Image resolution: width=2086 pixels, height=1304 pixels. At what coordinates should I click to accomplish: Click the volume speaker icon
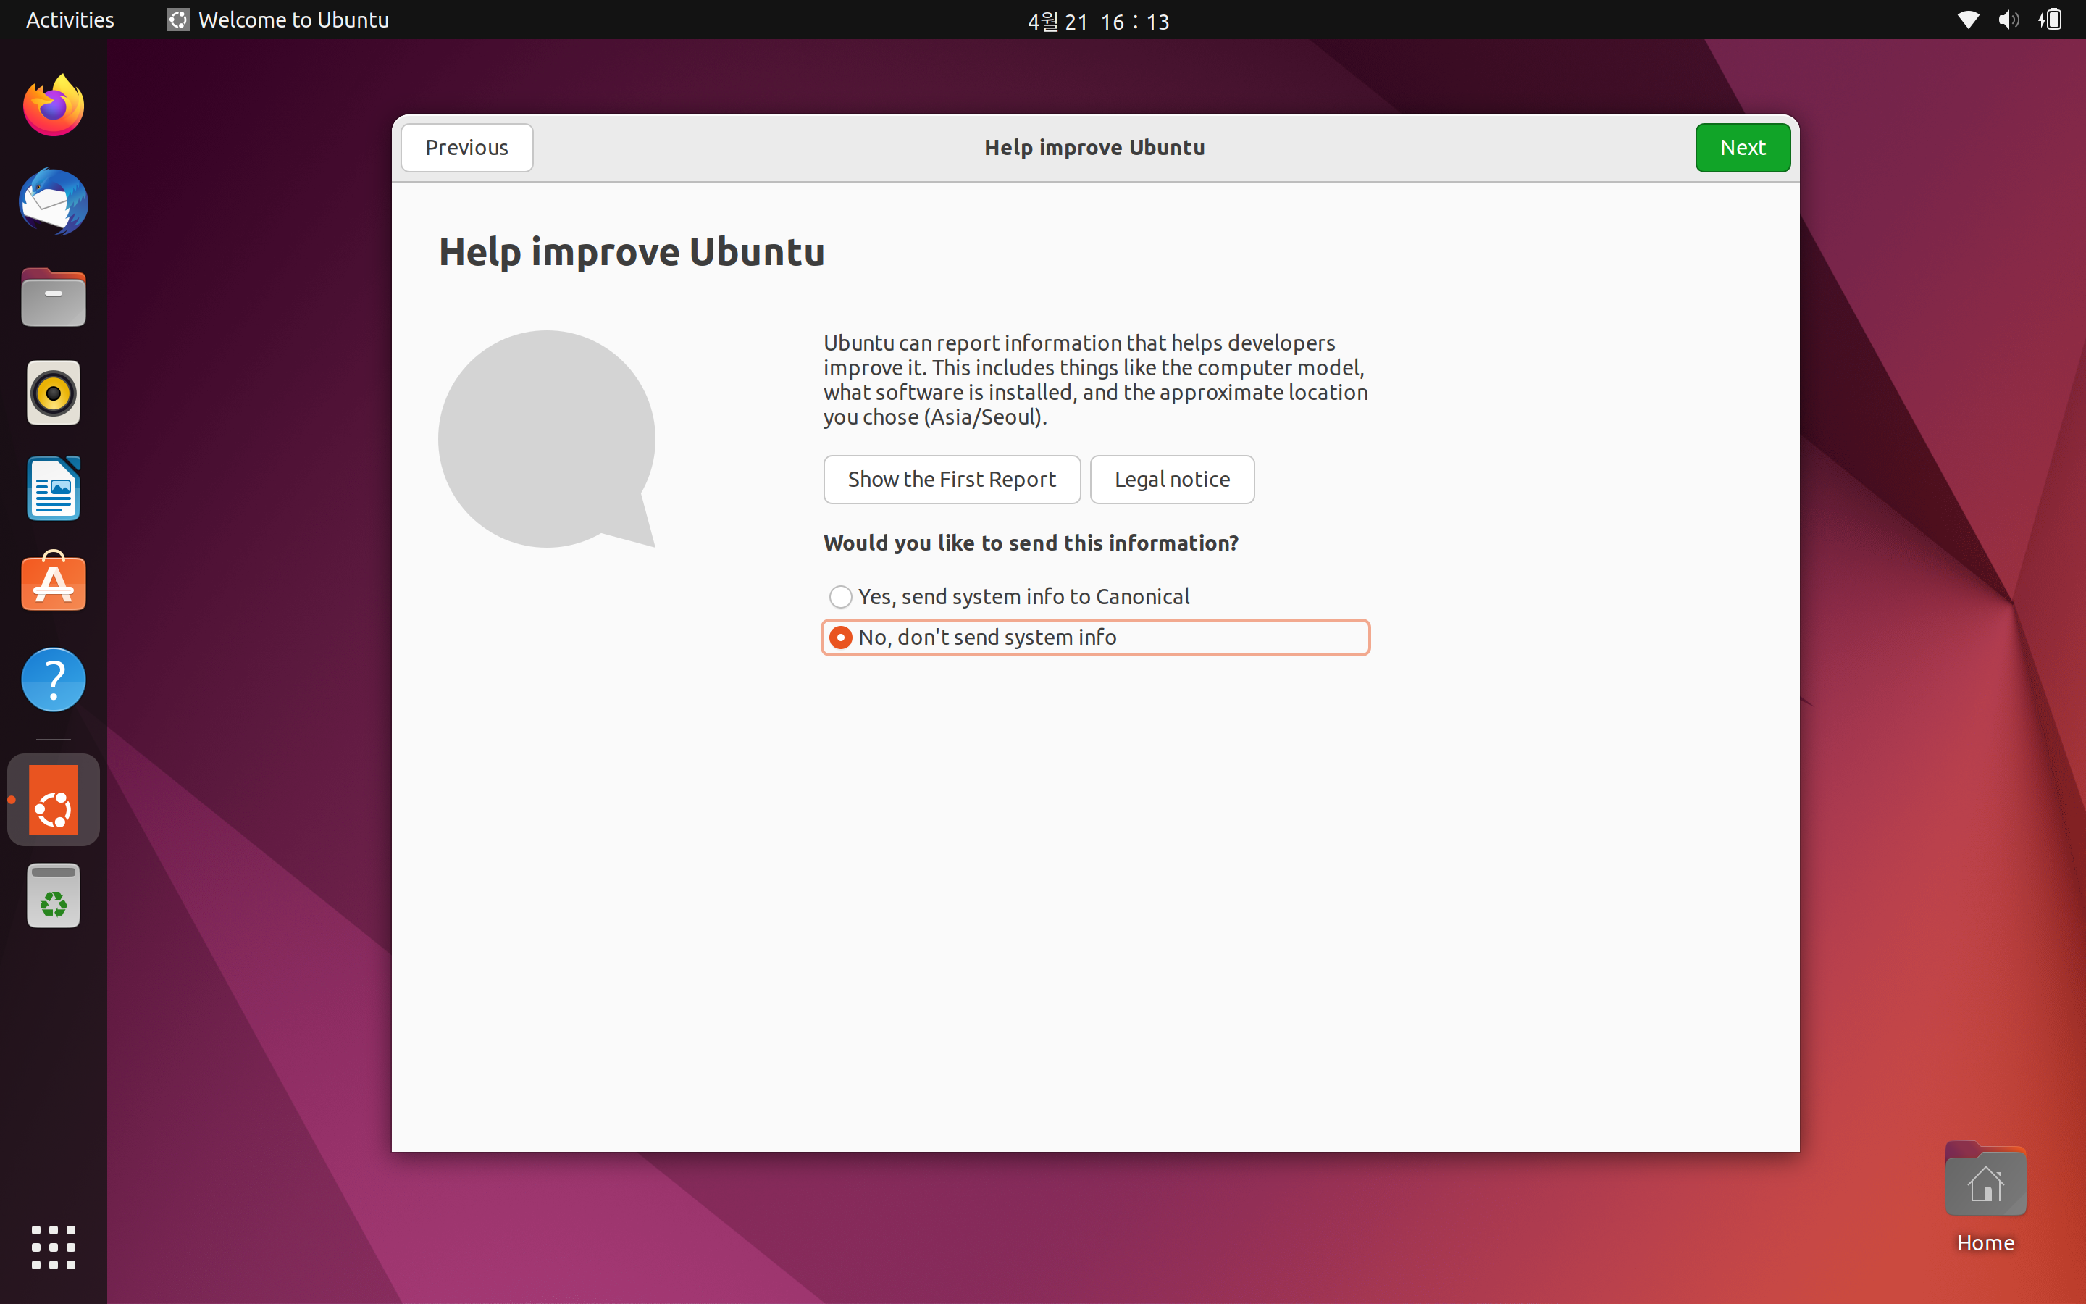(2008, 20)
